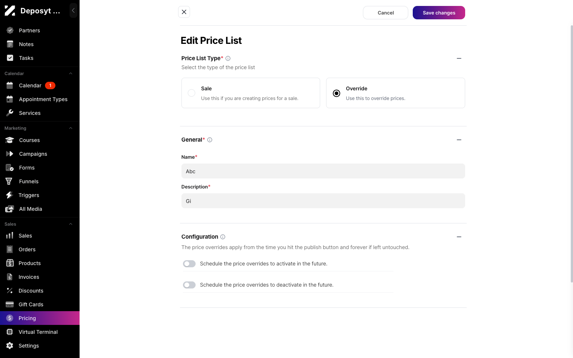The height and width of the screenshot is (358, 573).
Task: Collapse the sidebar with the chevron
Action: (73, 10)
